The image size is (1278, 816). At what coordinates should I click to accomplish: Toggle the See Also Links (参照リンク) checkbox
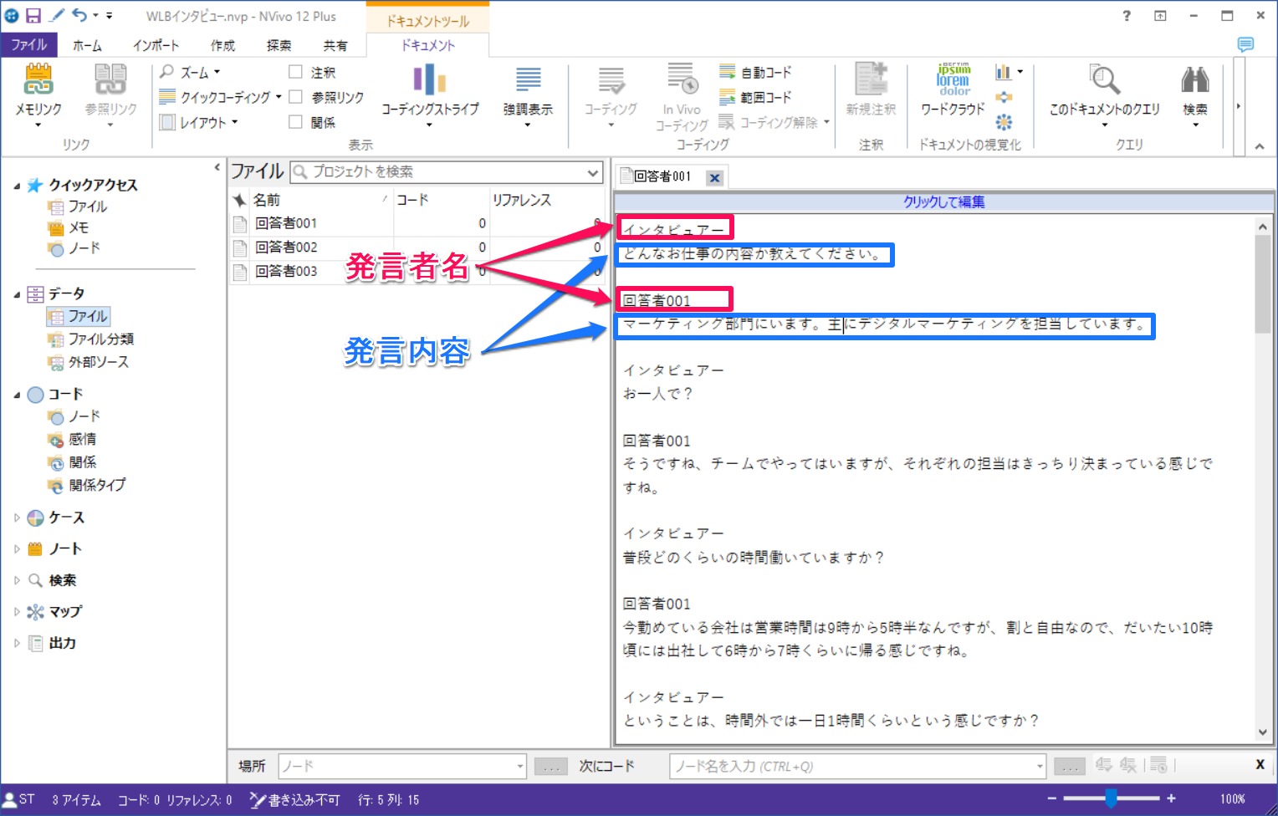[295, 97]
